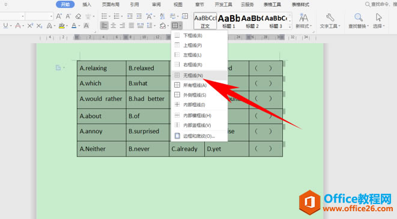The height and width of the screenshot is (219, 397).
Task: Choose 上框线(P) top border option
Action: coord(199,45)
